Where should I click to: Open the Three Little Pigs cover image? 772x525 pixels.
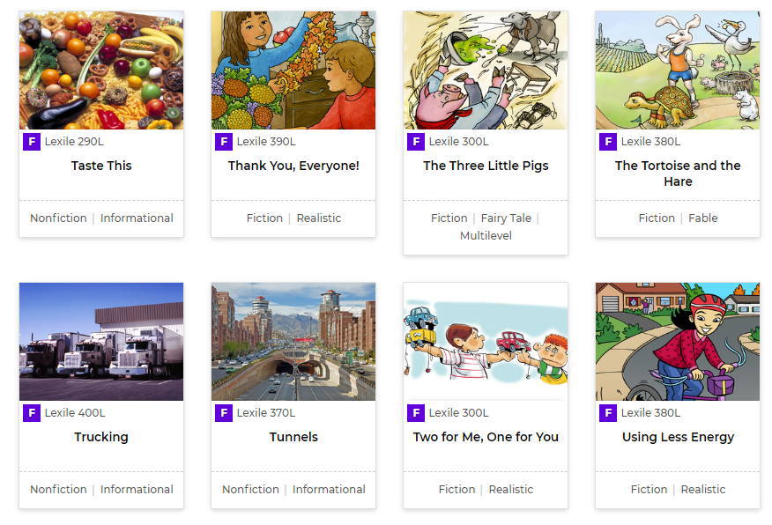[486, 70]
